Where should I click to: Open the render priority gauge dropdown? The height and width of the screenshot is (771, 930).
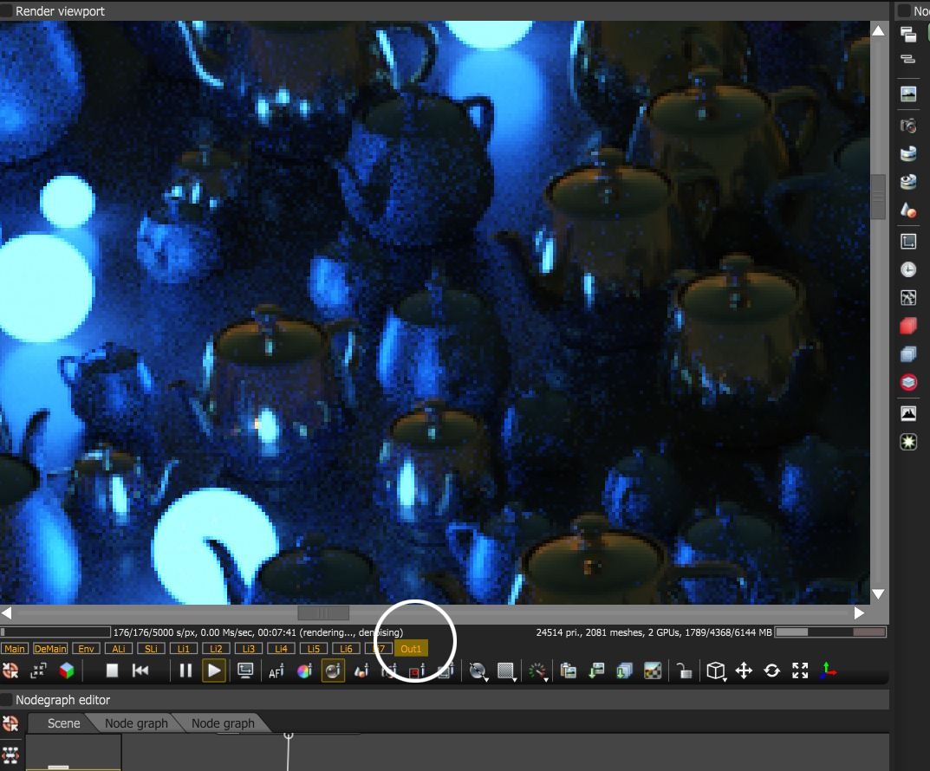point(538,671)
